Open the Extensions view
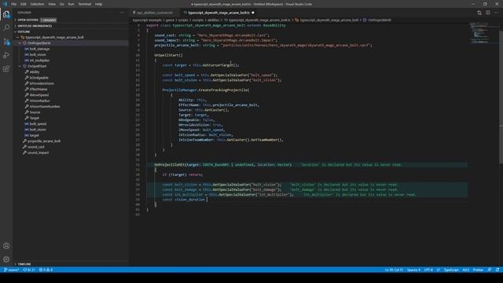 [x=6, y=69]
